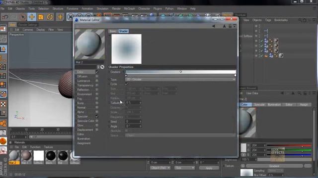
Task: Click the search icon in Object Manager
Action: pyautogui.click(x=300, y=20)
